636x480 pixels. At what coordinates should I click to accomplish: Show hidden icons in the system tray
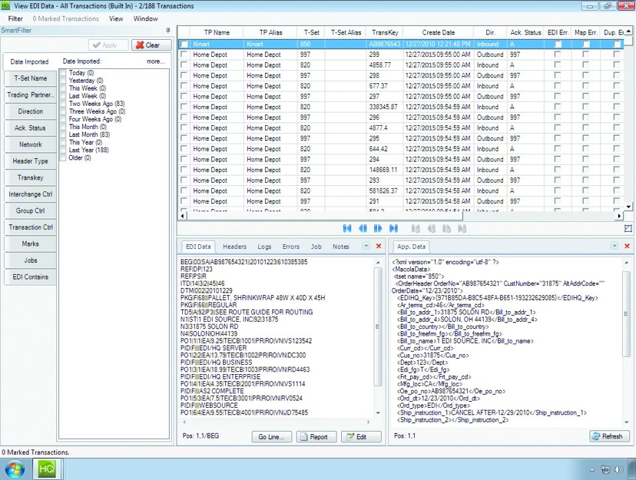coord(591,469)
